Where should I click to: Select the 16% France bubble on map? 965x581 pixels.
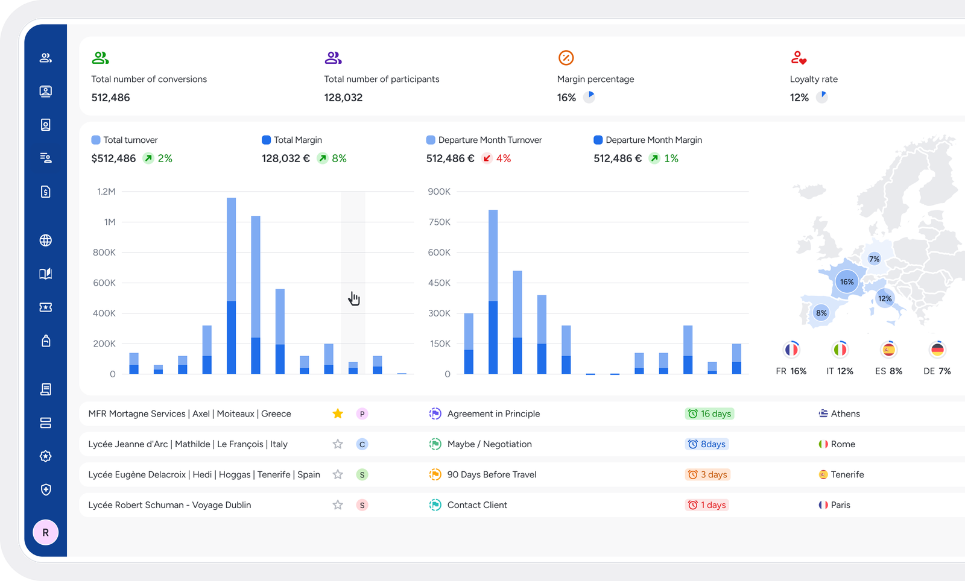coord(847,281)
